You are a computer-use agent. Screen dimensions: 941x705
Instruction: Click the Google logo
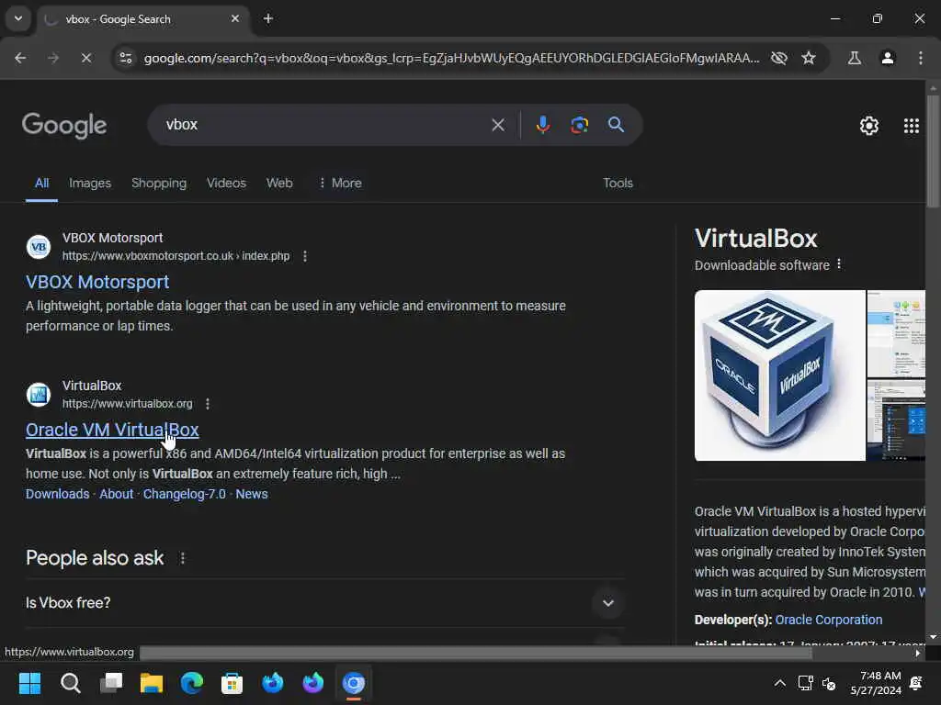(x=64, y=125)
